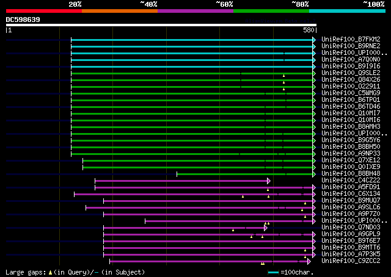Screen dimensions: 391x277
Task: Open the UniRef100_B8BH50 hit label
Action: click(x=351, y=146)
